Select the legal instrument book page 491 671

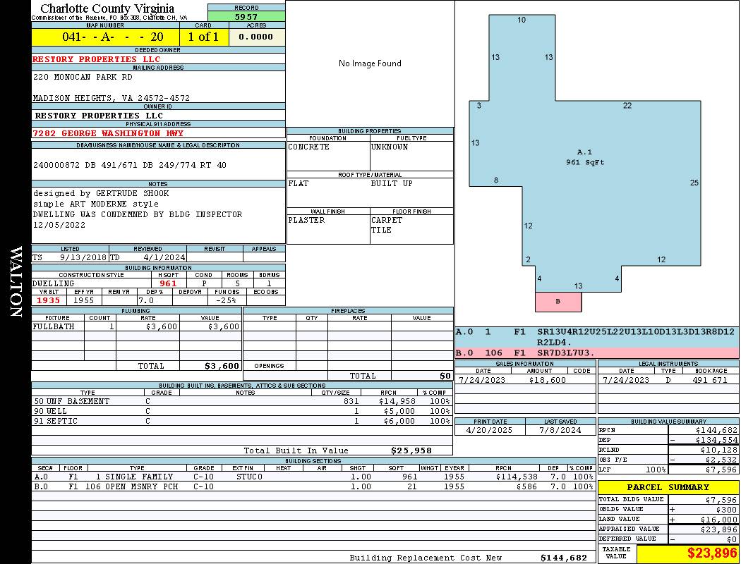tap(709, 380)
